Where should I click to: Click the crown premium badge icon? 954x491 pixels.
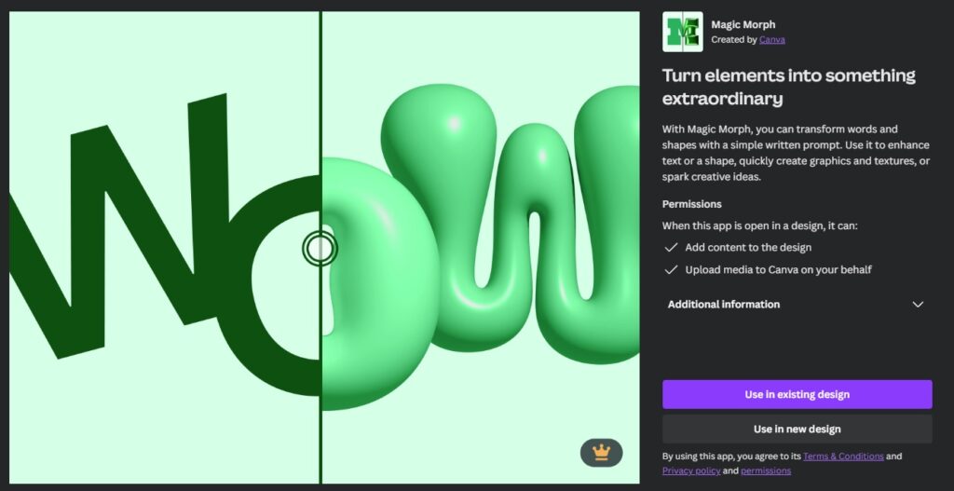click(x=601, y=453)
